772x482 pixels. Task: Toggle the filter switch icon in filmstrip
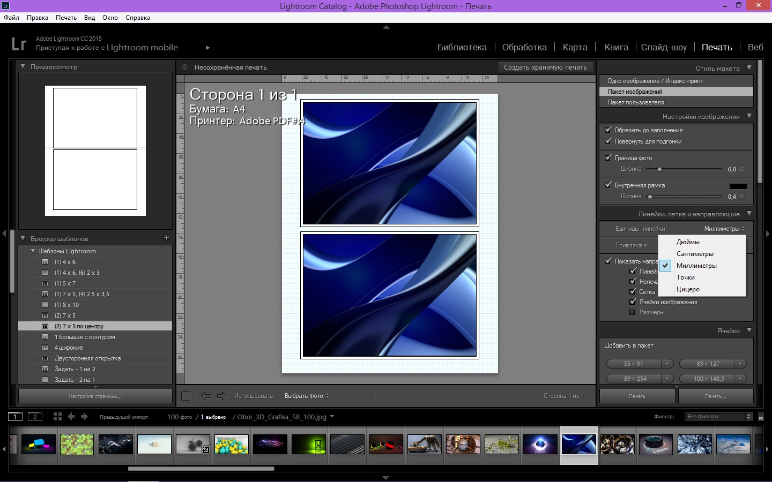(x=761, y=417)
